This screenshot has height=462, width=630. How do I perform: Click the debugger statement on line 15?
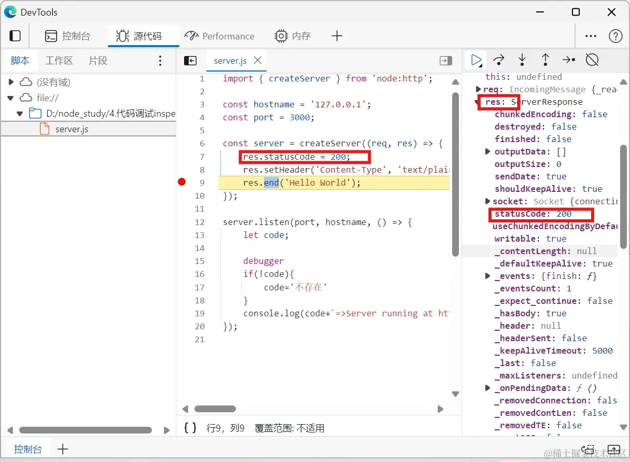[x=263, y=261]
